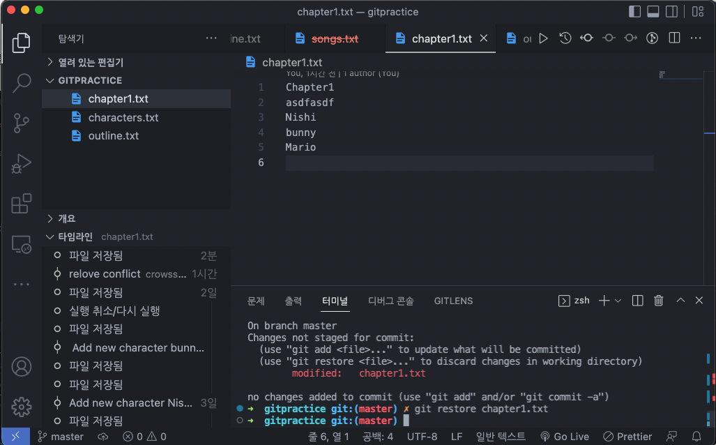
Task: Select relove conflict timeline entry
Action: 137,273
